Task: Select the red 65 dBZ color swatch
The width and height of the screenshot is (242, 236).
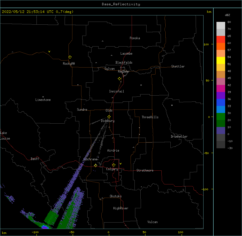Action: tap(221, 39)
